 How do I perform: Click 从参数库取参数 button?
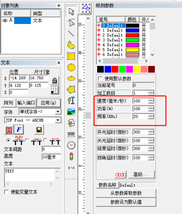[x=126, y=193]
